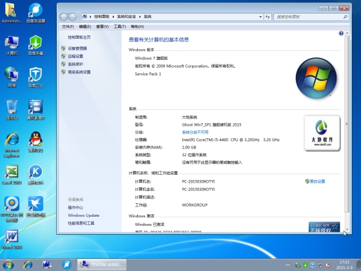Viewport: 361px width, 271px height.
Task: Click the scrollbar down arrow
Action: pos(347,230)
